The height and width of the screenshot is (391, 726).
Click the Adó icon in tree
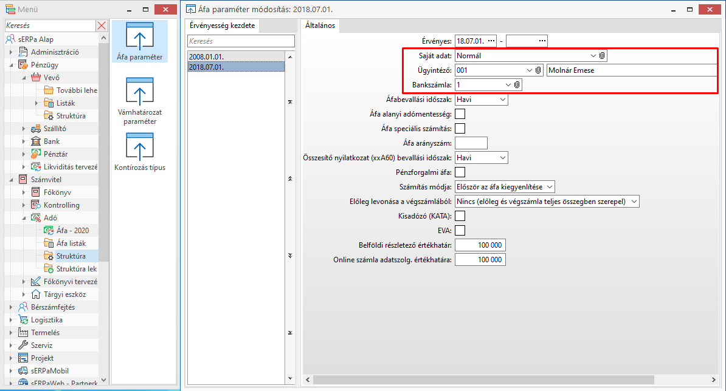tap(36, 218)
